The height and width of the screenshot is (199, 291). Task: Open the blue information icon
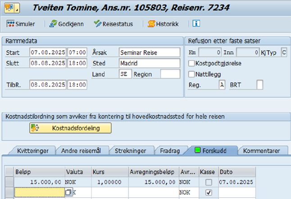pos(196,23)
